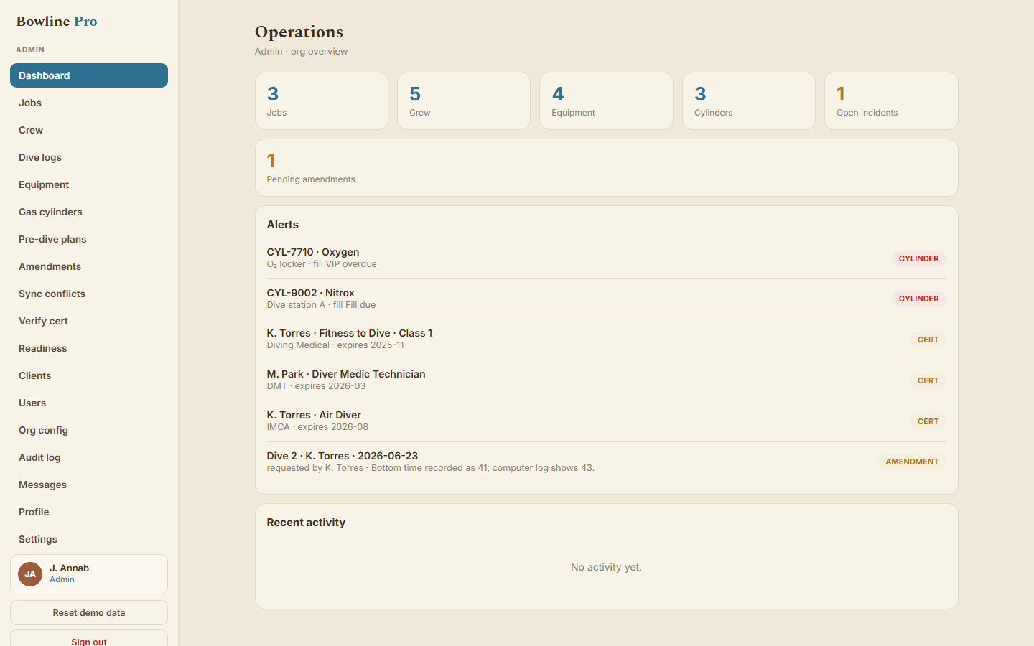The width and height of the screenshot is (1034, 646).
Task: Go to Profile
Action: (x=89, y=512)
